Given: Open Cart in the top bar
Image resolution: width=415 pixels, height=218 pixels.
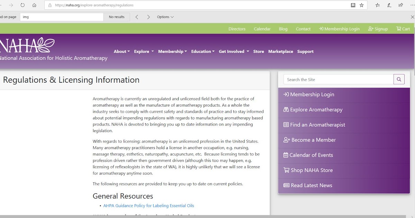Looking at the screenshot, I should coord(403,29).
